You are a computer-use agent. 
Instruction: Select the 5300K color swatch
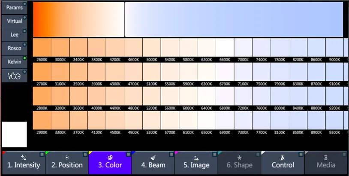[152, 120]
